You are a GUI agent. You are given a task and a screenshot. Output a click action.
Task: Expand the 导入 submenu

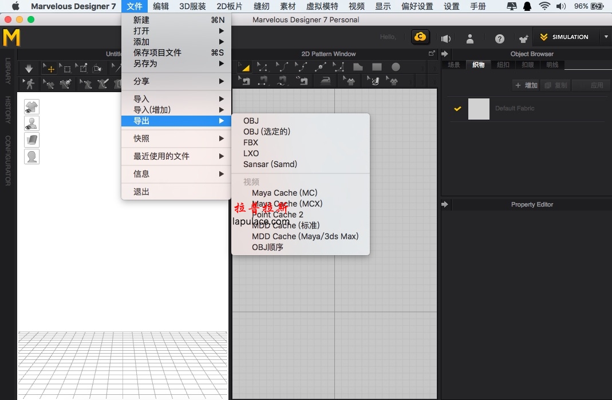tap(176, 99)
